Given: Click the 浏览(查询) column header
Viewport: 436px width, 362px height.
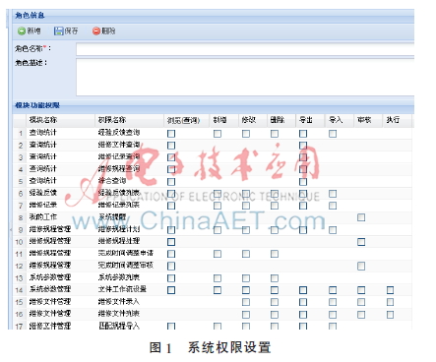Looking at the screenshot, I should pyautogui.click(x=186, y=120).
